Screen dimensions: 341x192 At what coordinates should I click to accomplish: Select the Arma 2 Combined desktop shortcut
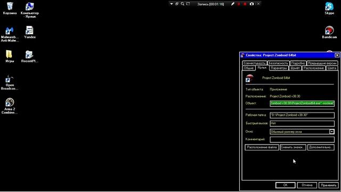click(10, 106)
